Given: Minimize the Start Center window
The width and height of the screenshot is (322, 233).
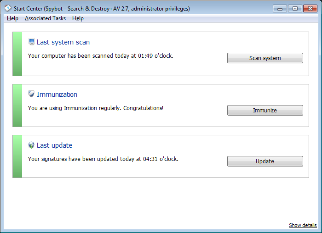Looking at the screenshot, I should 280,9.
